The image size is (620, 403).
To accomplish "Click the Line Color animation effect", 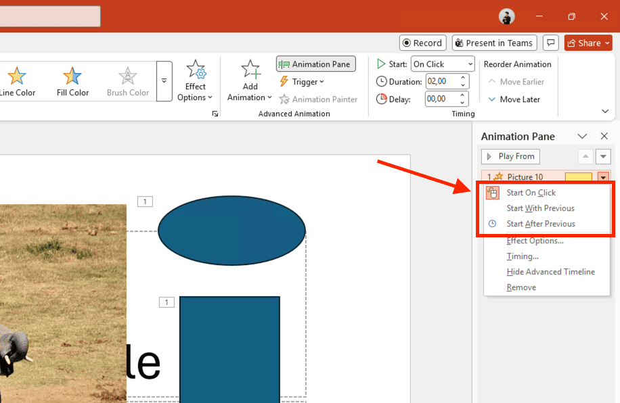I will (x=17, y=82).
